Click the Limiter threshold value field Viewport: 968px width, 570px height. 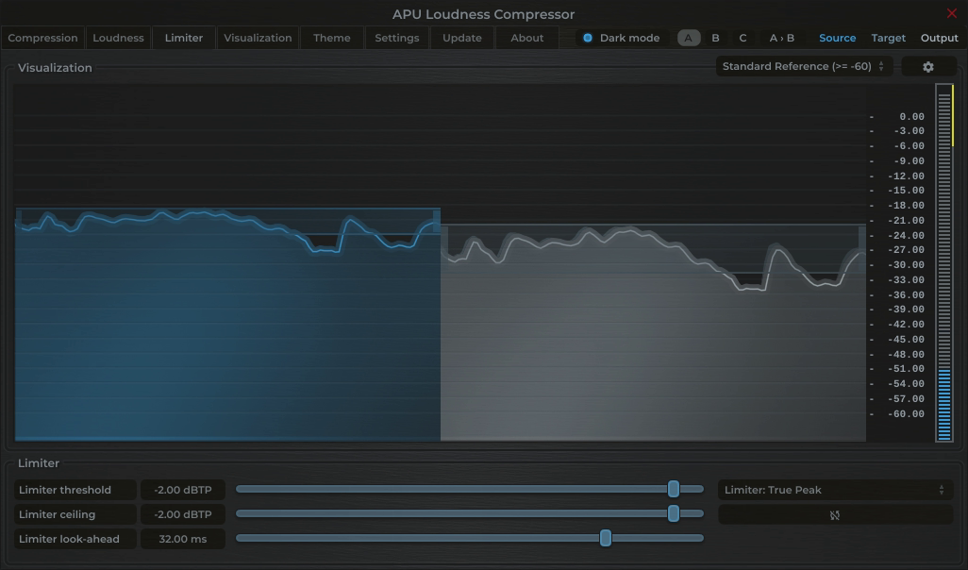point(182,490)
